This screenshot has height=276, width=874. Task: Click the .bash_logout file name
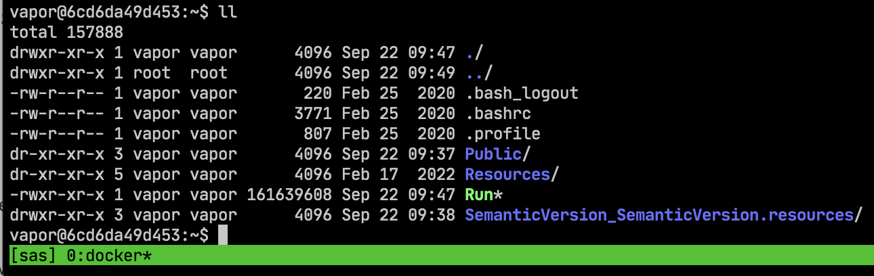click(522, 93)
